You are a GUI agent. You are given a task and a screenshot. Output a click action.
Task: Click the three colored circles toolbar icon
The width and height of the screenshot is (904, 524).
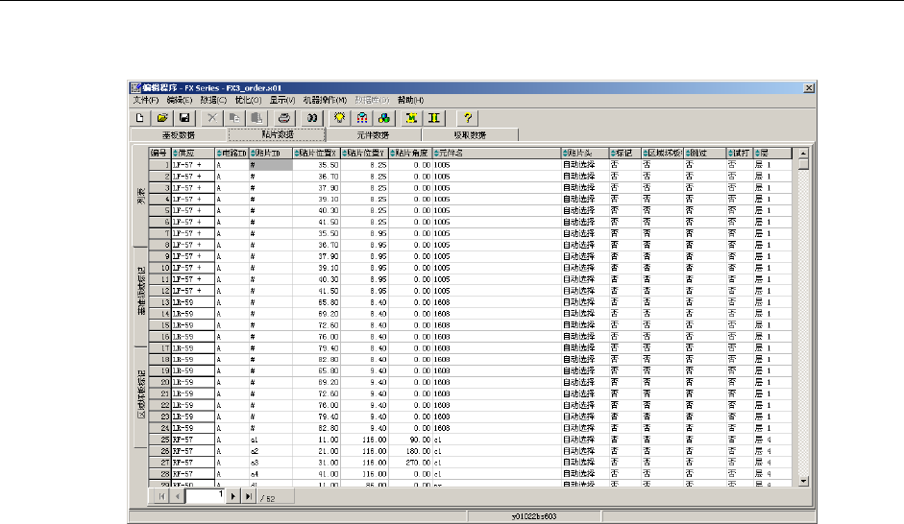click(383, 117)
